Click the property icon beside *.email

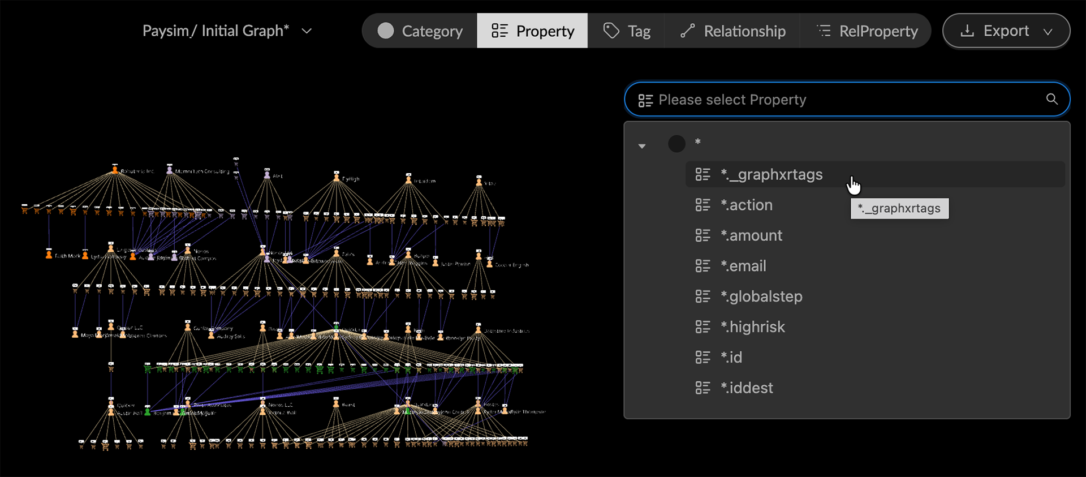[703, 266]
